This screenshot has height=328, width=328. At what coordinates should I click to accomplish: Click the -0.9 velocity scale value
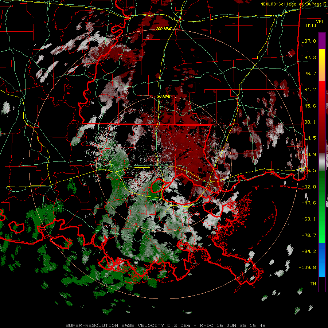coord(310,155)
